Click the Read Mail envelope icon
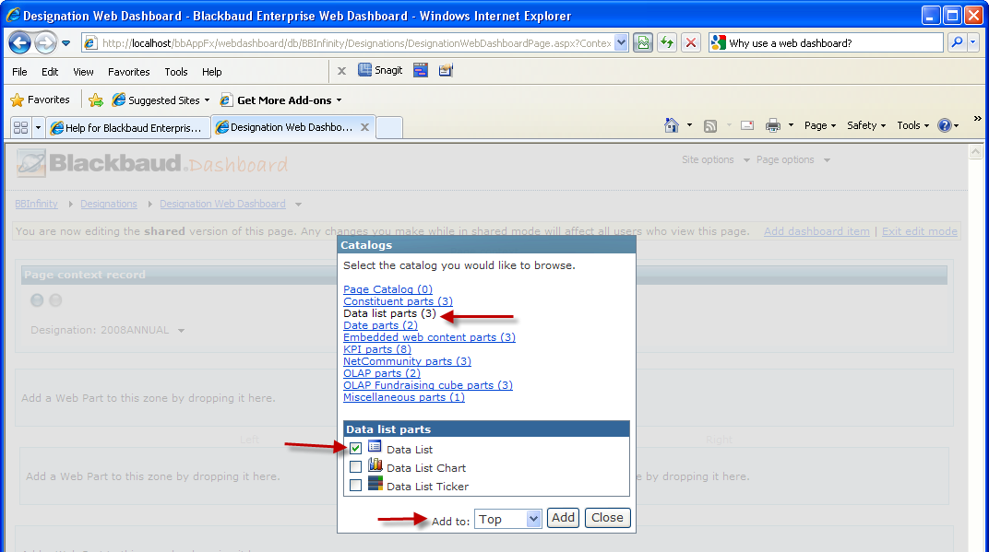Screen dimensions: 989x552 747,125
